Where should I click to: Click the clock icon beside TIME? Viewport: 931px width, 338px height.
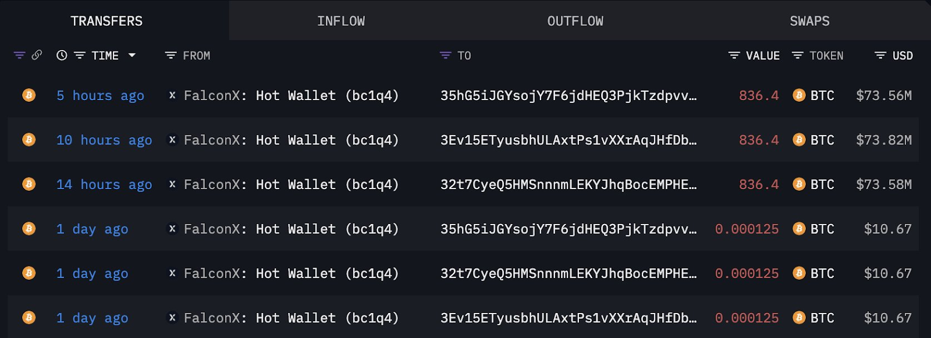[x=62, y=55]
